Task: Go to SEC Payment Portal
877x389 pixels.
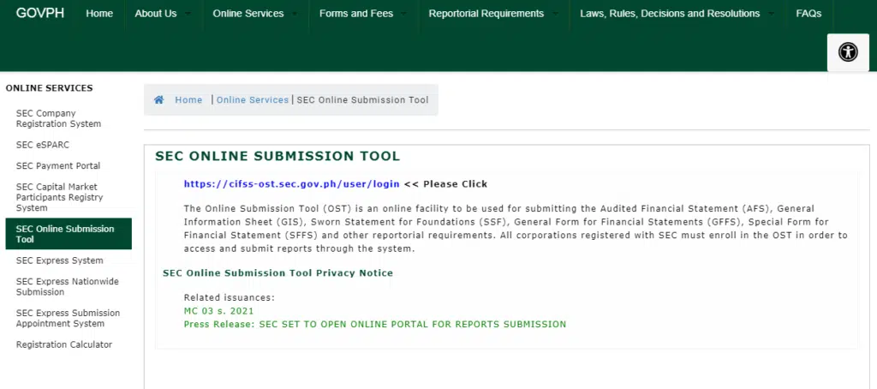Action: (58, 165)
